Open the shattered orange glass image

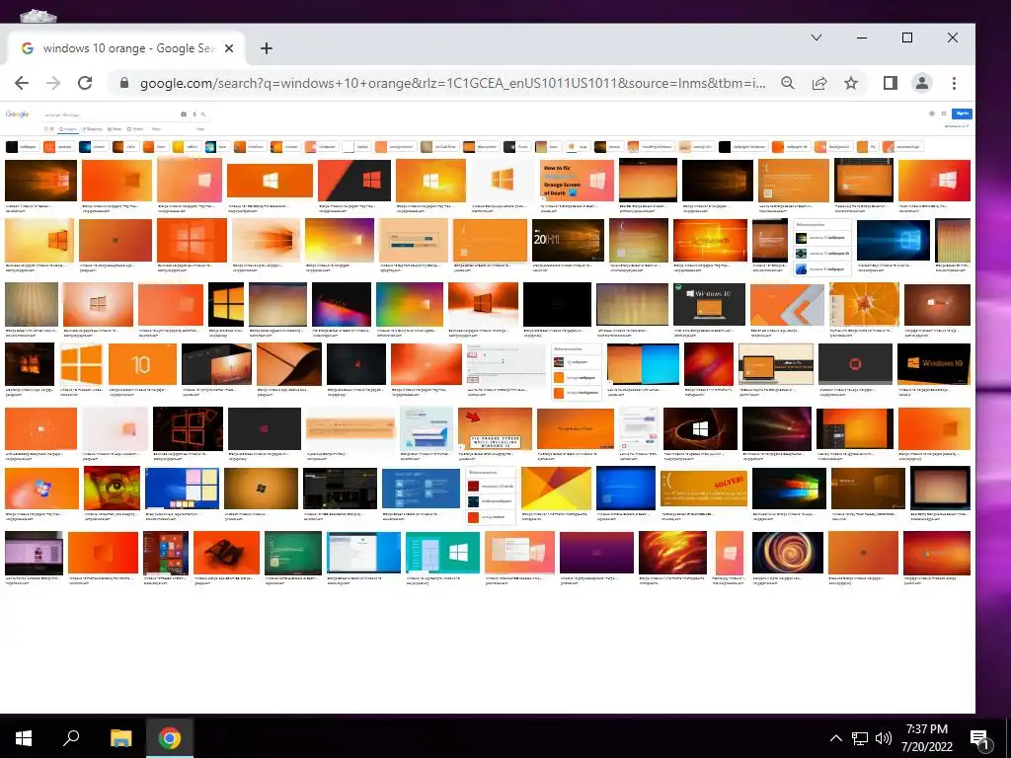coord(864,304)
